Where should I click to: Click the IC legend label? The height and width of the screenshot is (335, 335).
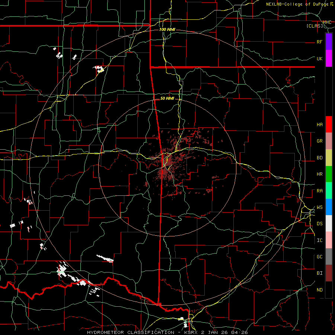point(319,240)
